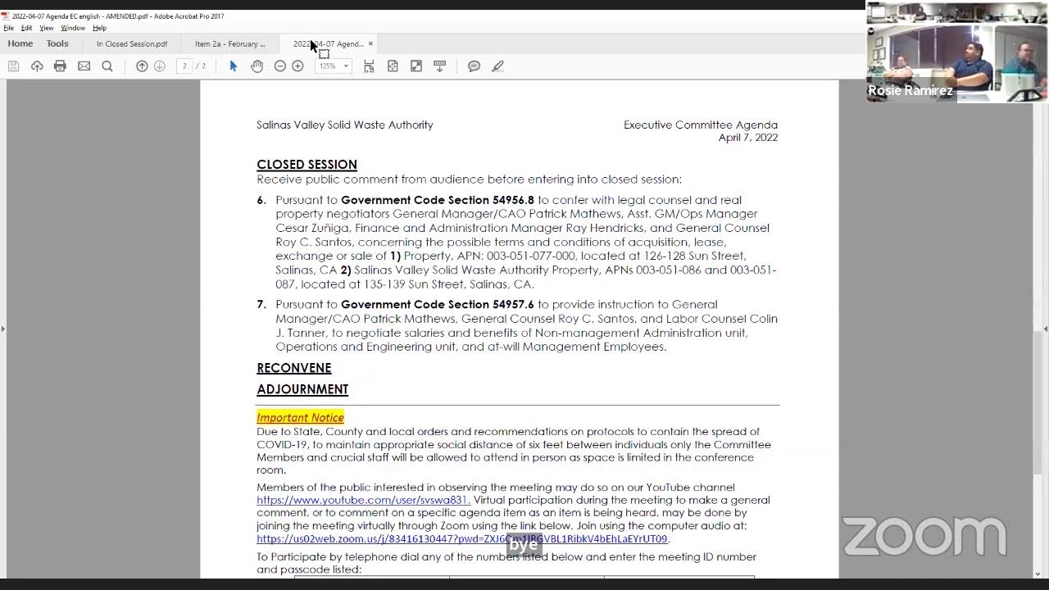Open the zoom percentage dropdown
The image size is (1049, 590).
346,66
